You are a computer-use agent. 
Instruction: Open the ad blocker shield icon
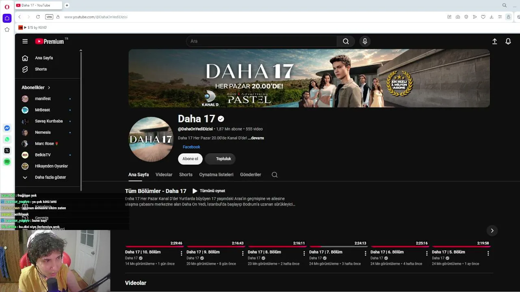[x=466, y=17]
